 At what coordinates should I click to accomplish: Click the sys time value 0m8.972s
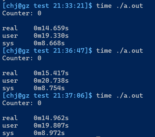point(49,133)
